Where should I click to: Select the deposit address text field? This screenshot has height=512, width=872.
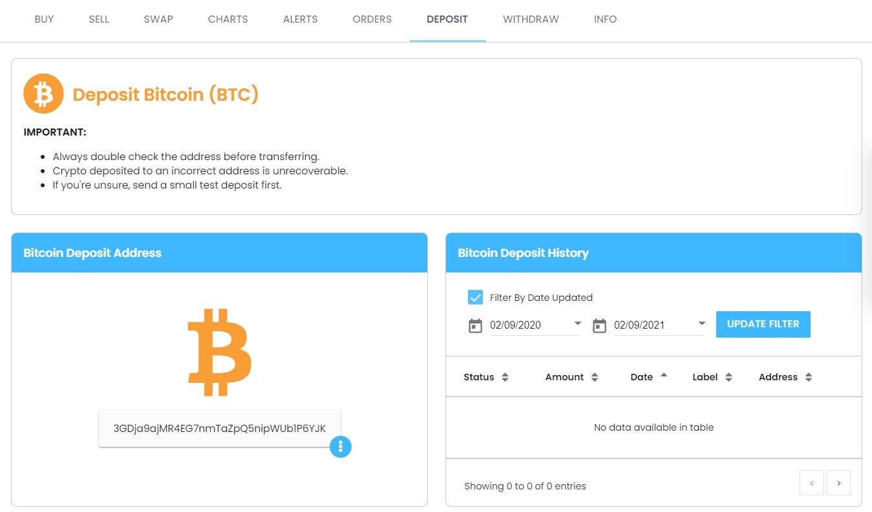click(x=220, y=427)
